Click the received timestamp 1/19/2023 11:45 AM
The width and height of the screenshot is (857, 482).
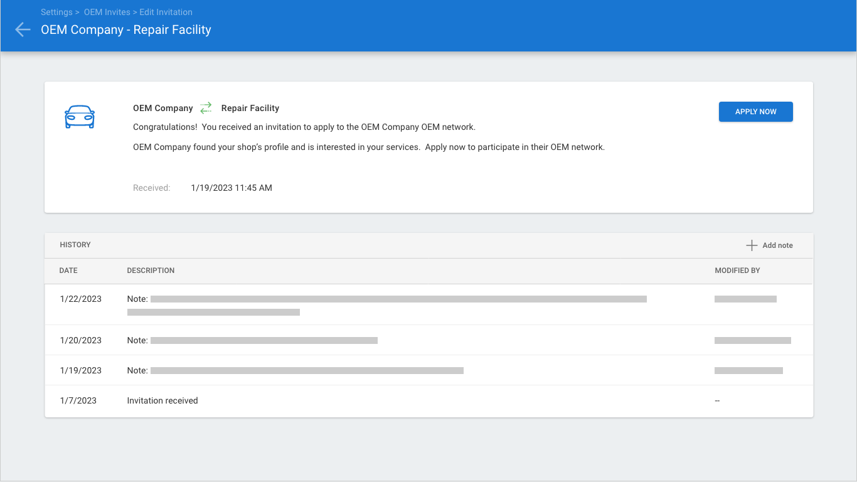point(232,188)
